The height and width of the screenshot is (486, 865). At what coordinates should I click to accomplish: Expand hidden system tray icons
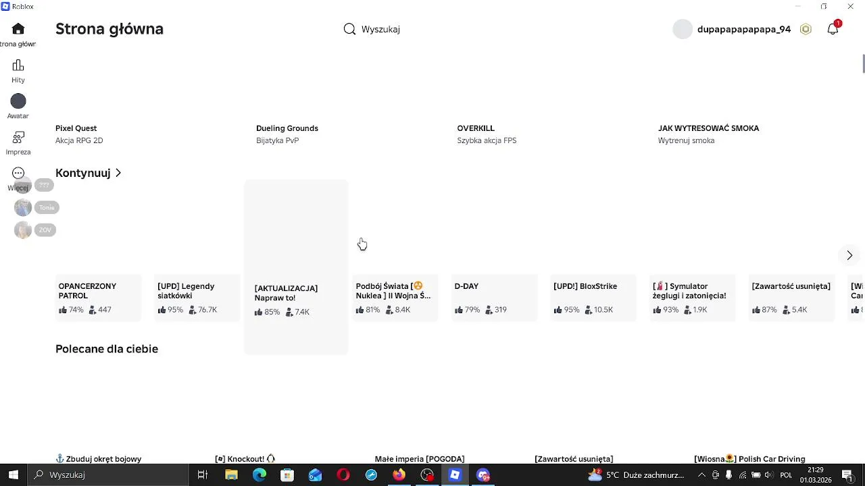(x=701, y=475)
